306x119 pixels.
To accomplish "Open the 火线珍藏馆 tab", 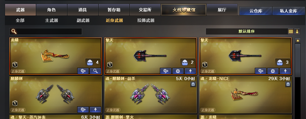I will click(x=184, y=10).
